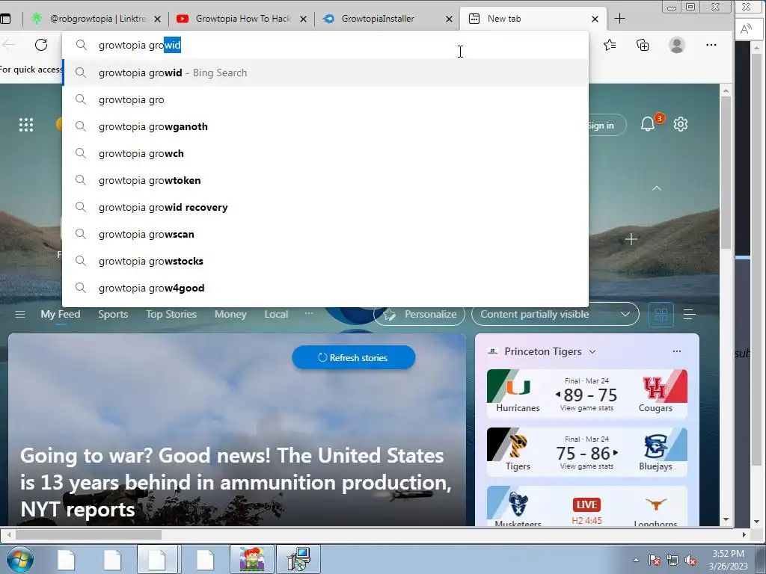Open sports card more options ellipsis
This screenshot has height=574, width=766.
pyautogui.click(x=676, y=351)
